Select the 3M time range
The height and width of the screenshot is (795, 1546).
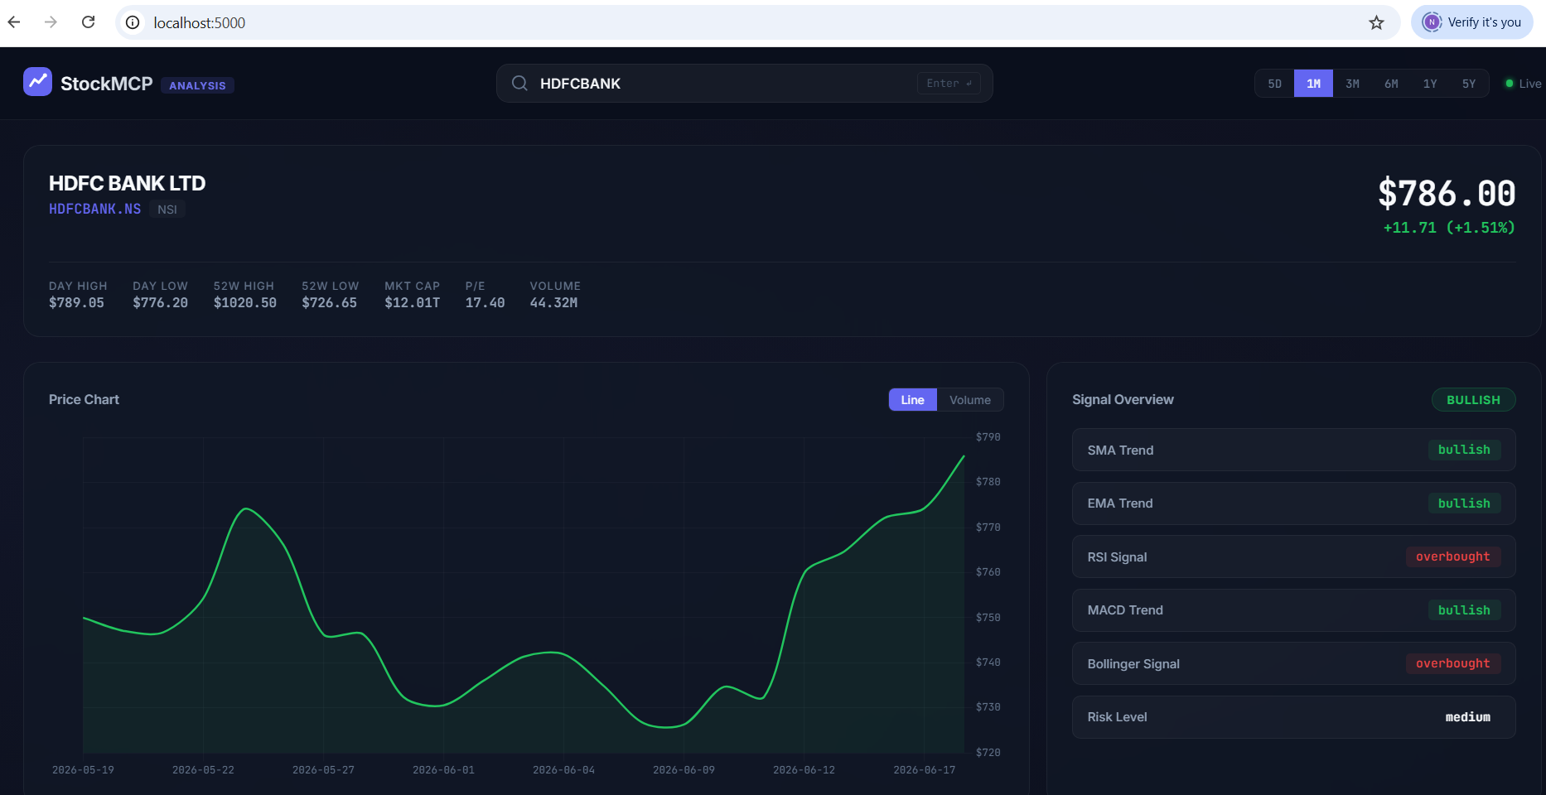coord(1352,84)
